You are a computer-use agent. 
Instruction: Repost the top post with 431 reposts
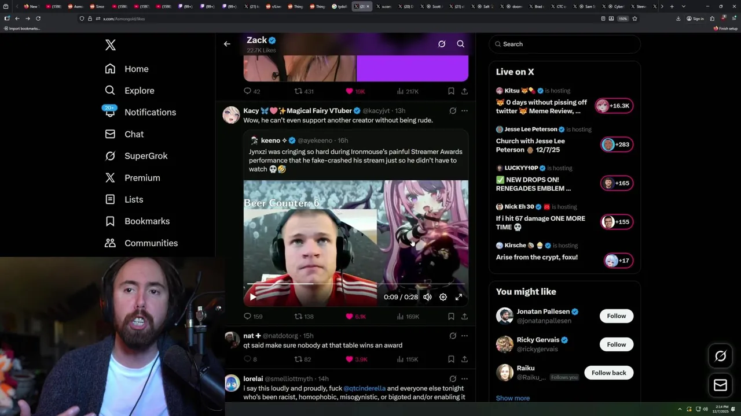point(304,91)
